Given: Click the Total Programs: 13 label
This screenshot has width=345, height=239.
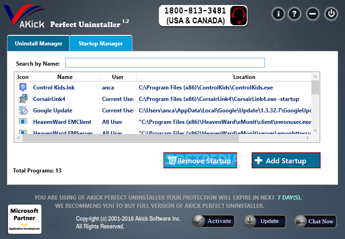Looking at the screenshot, I should tap(37, 171).
